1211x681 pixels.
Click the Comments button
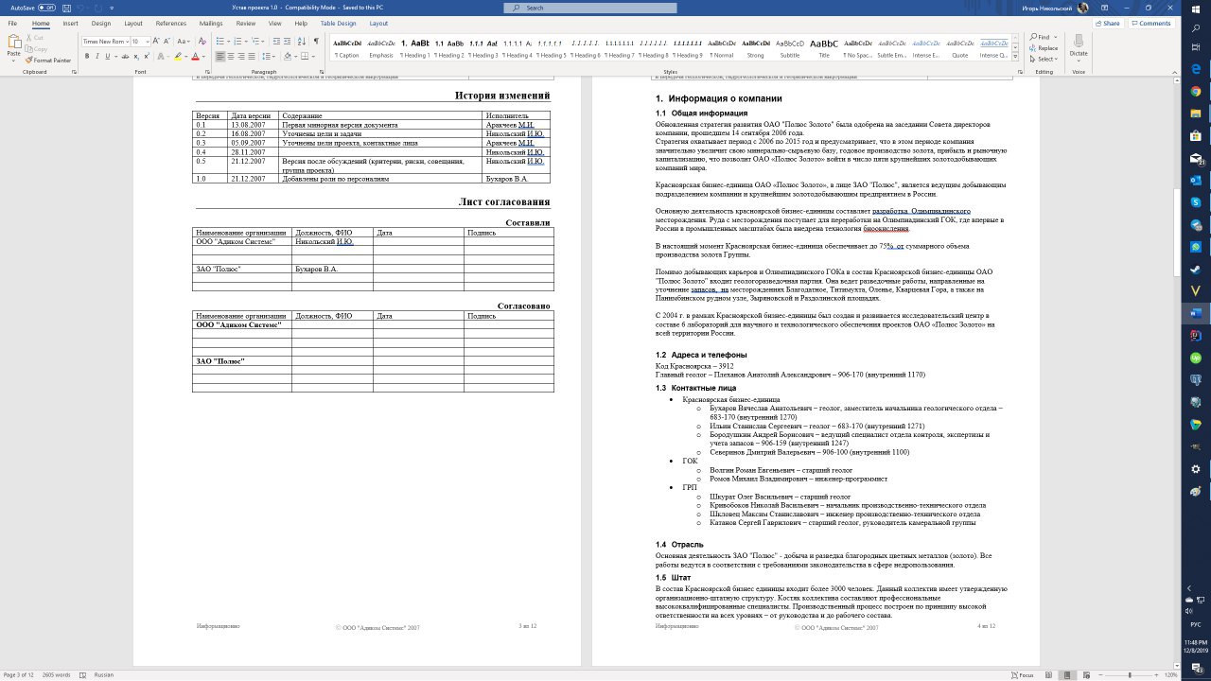(x=1150, y=23)
